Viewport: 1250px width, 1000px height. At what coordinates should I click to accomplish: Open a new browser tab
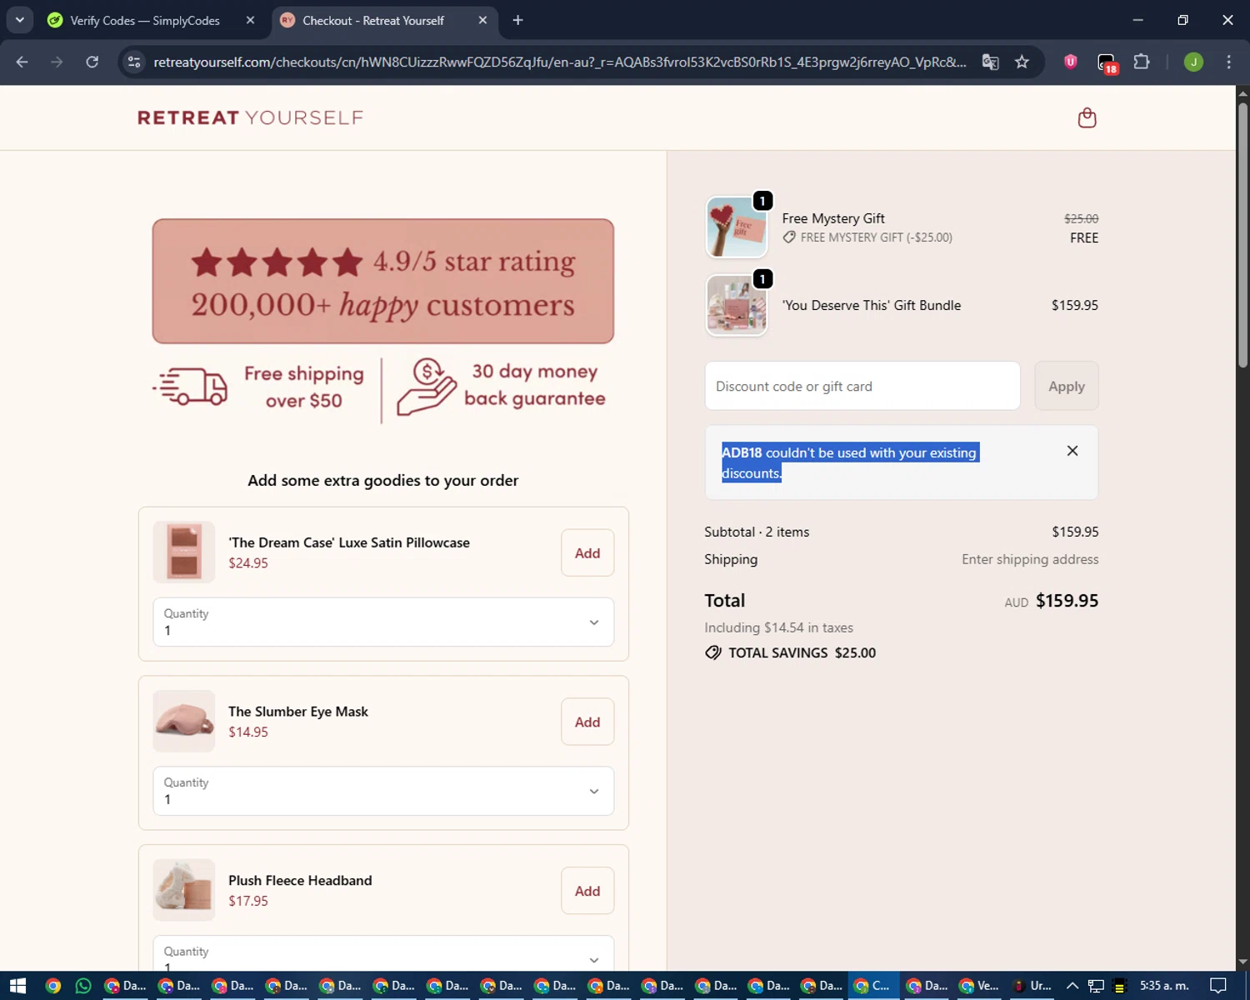(x=517, y=20)
